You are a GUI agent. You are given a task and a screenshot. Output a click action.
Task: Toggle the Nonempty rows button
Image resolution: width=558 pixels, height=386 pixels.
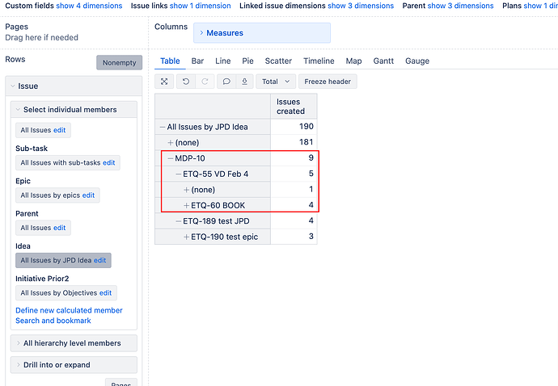point(119,62)
